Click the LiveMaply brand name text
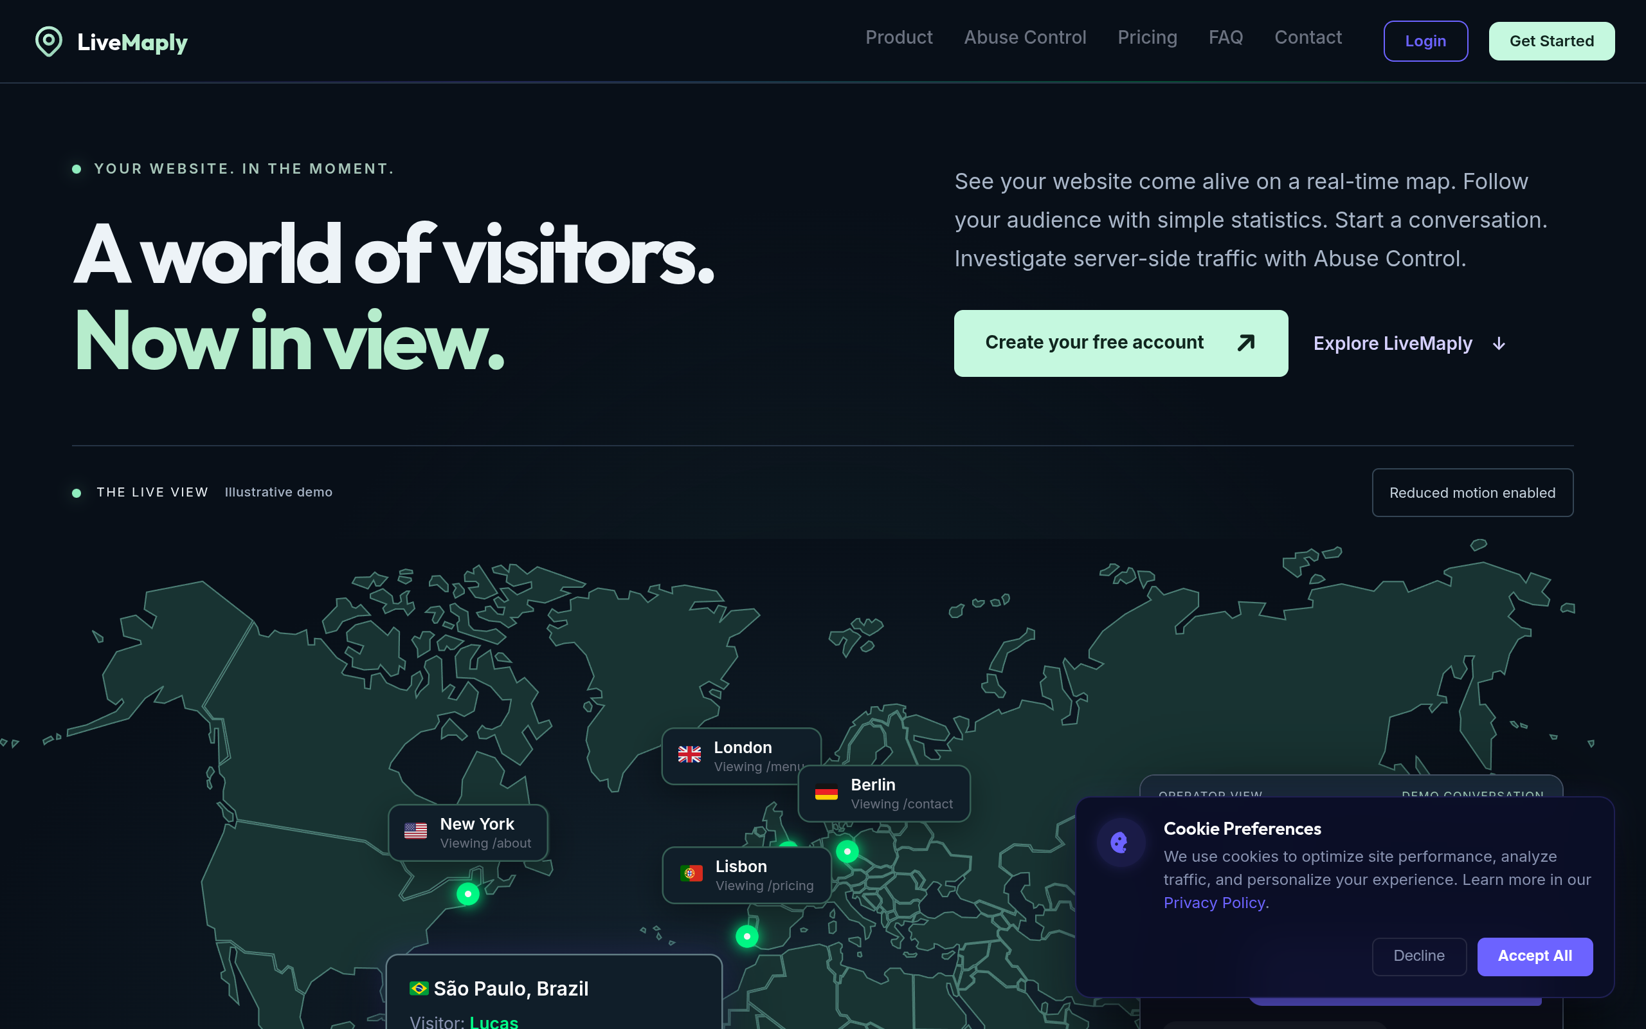Viewport: 1646px width, 1029px height. pos(132,42)
